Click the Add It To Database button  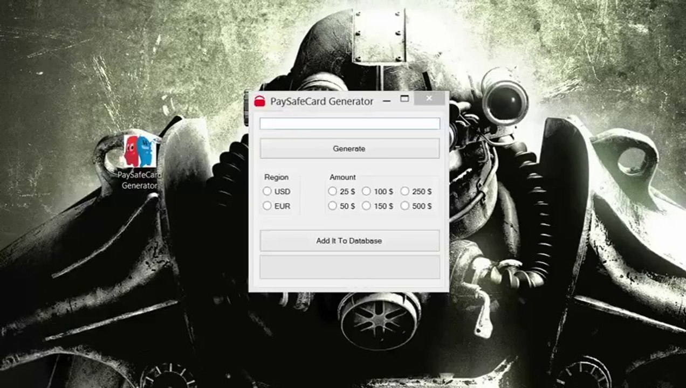(349, 241)
